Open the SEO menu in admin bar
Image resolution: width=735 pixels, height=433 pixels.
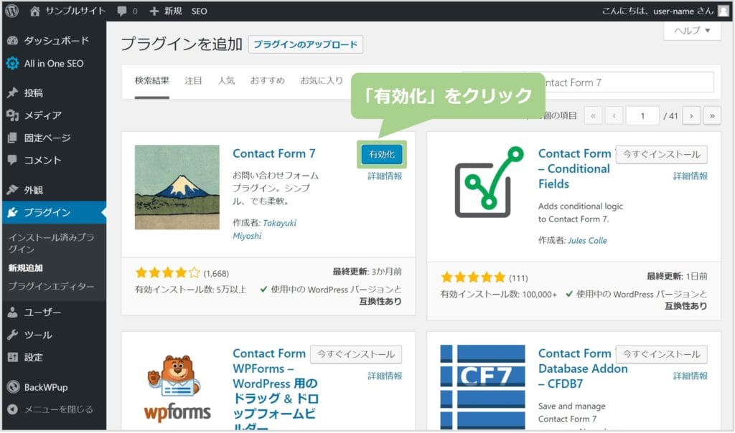(200, 11)
